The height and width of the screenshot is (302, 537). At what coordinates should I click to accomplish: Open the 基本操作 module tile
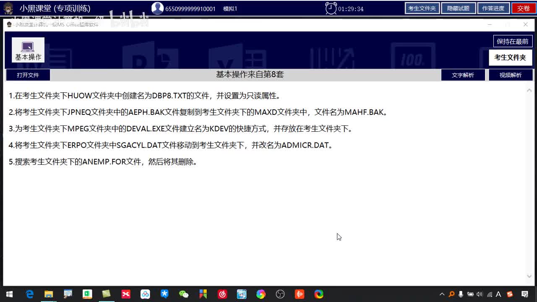click(28, 50)
